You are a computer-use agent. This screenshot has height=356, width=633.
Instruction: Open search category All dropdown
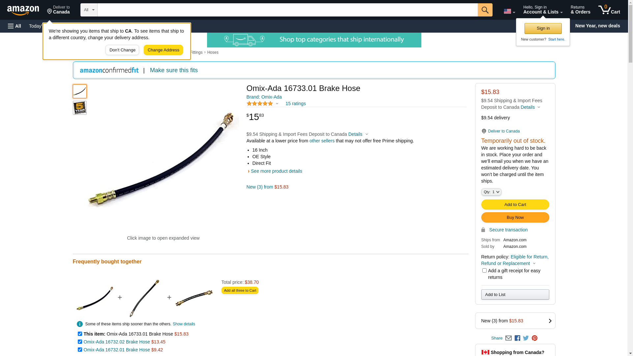click(89, 10)
